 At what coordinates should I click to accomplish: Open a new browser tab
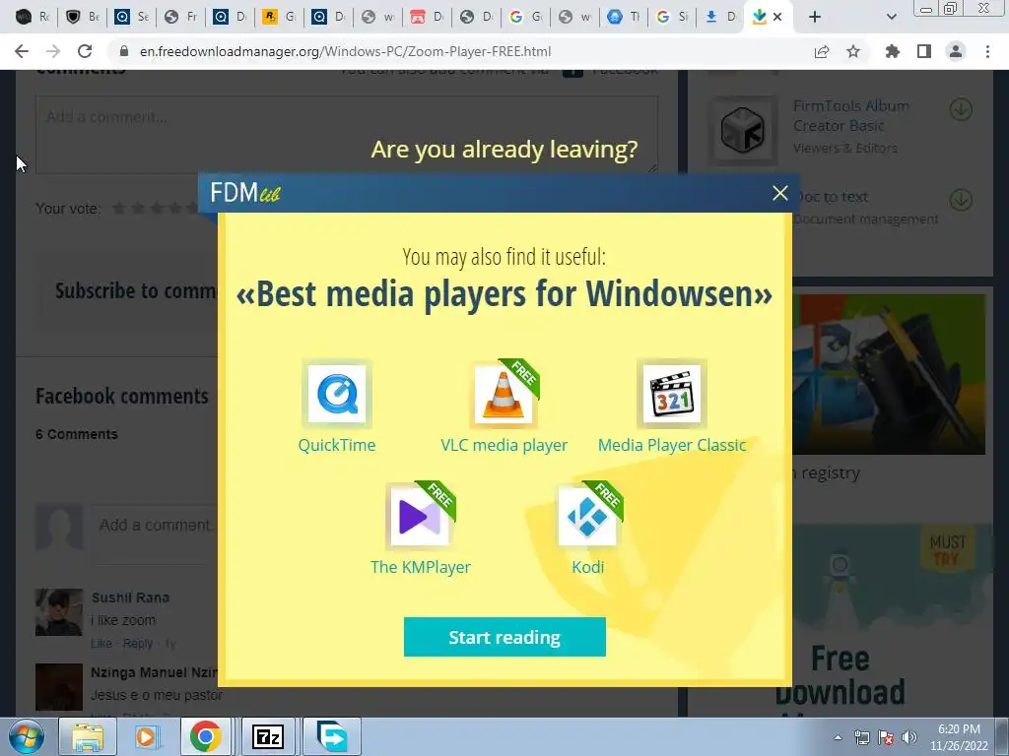pos(815,17)
